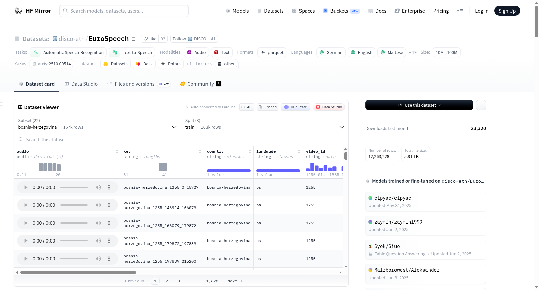
Task: Focus the search models, datasets, users field
Action: (124, 11)
